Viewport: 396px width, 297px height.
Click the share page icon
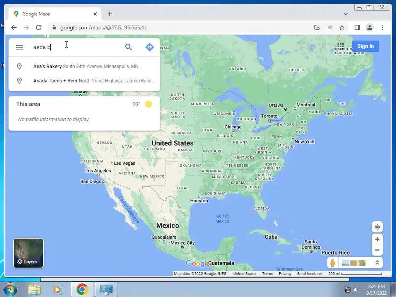(329, 27)
